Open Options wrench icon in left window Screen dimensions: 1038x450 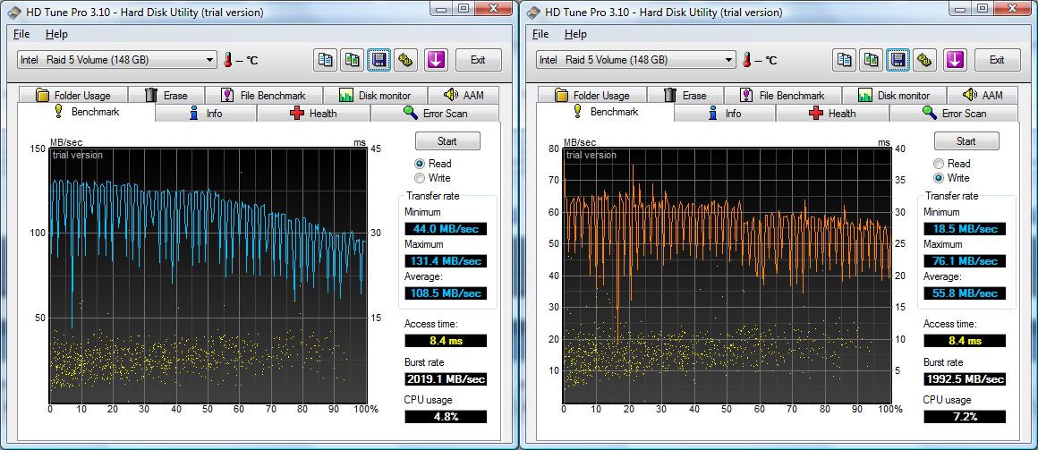(405, 60)
